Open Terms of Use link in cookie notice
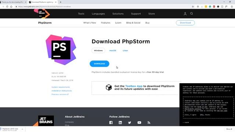 202,107
